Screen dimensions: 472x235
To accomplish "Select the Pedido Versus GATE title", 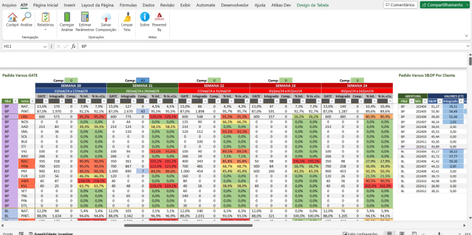I will (20, 76).
